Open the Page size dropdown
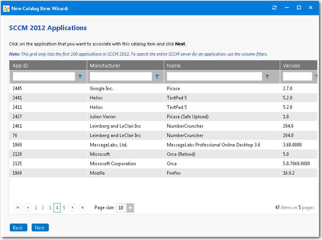The width and height of the screenshot is (322, 240). pos(130,208)
